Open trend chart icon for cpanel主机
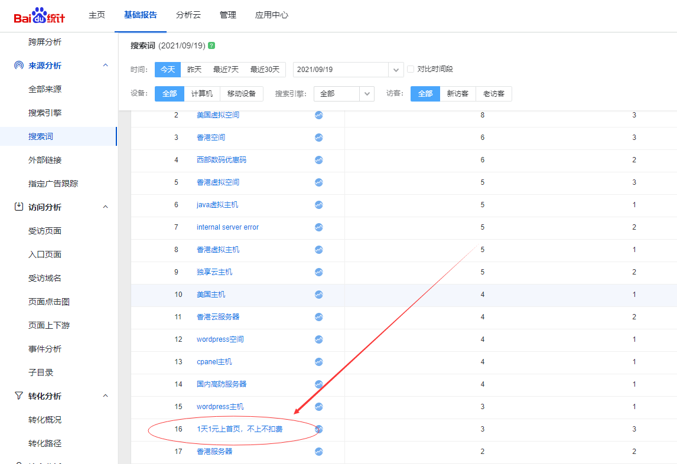Screen dimensions: 677x464 pyautogui.click(x=318, y=362)
